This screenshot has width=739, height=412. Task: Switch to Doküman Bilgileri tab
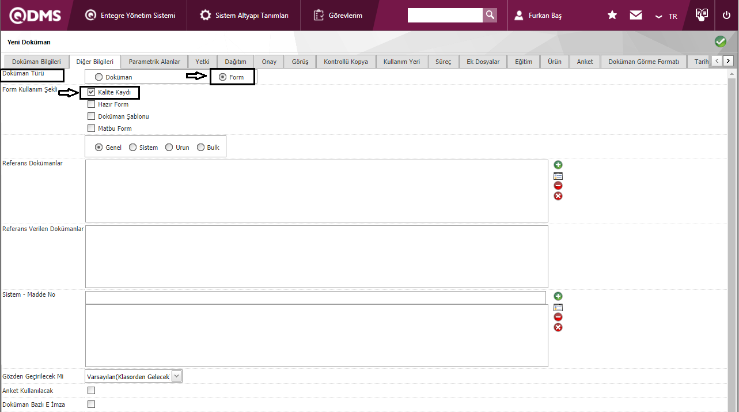pos(36,62)
